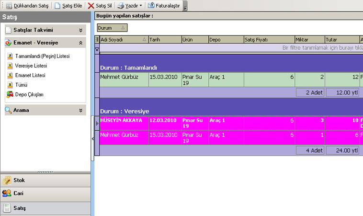The width and height of the screenshot is (363, 216).
Task: Collapse the Emanet - Veresiye panel
Action: coord(81,43)
